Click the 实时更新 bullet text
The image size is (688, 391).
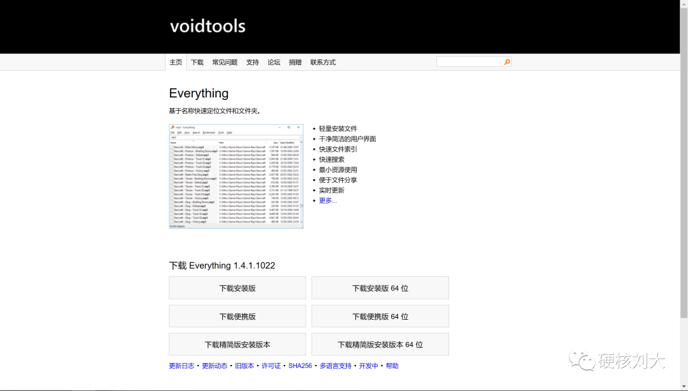click(332, 190)
